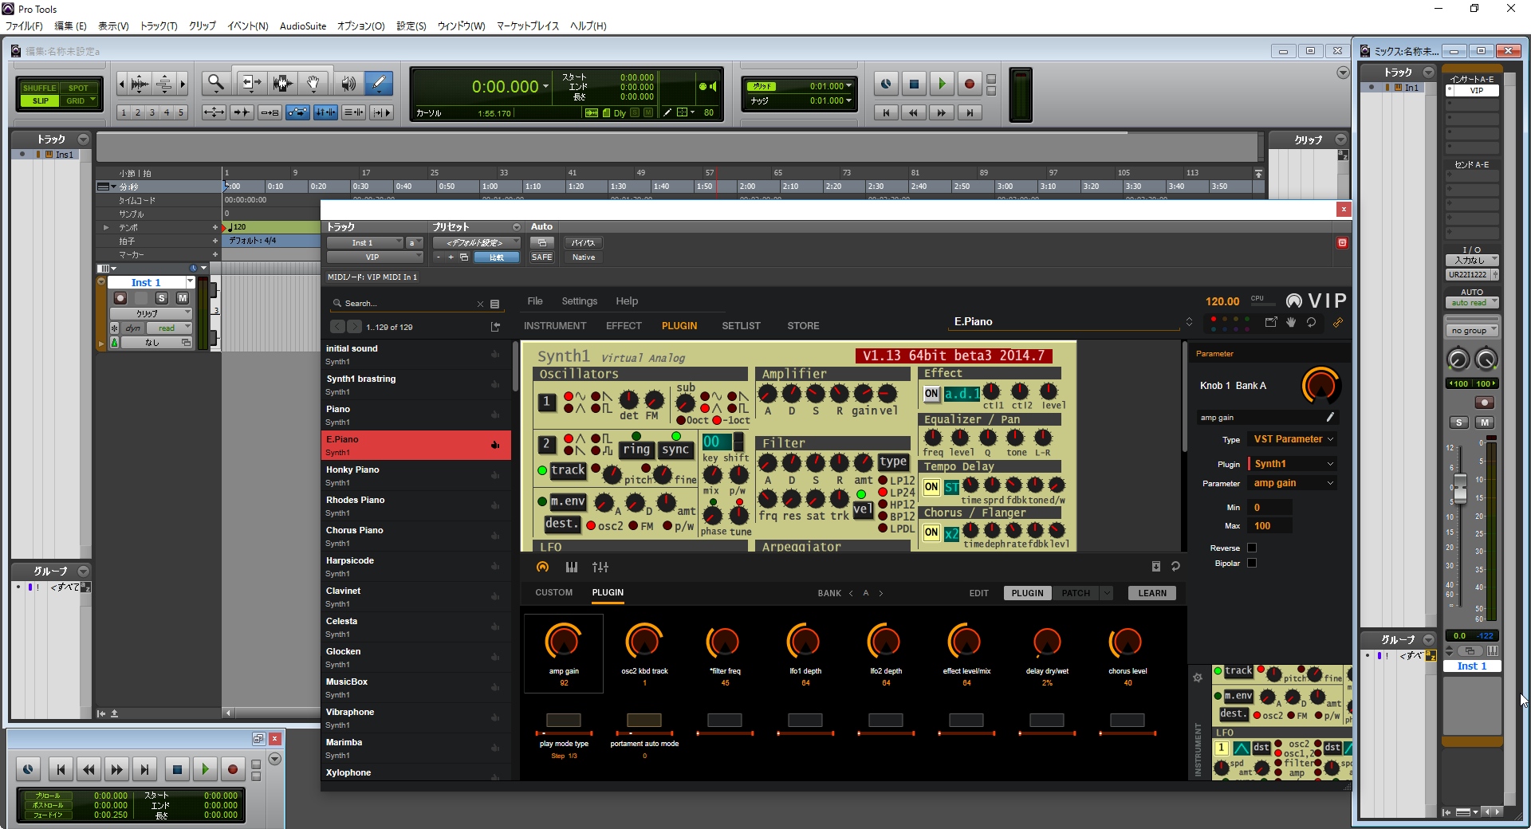Toggle the SAFE automation button
The height and width of the screenshot is (829, 1531).
pyautogui.click(x=541, y=257)
